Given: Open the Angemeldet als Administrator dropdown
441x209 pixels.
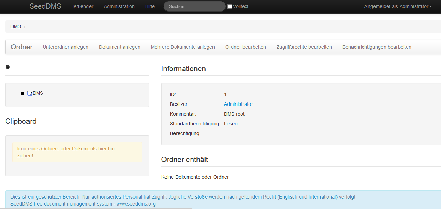Looking at the screenshot, I should point(398,6).
